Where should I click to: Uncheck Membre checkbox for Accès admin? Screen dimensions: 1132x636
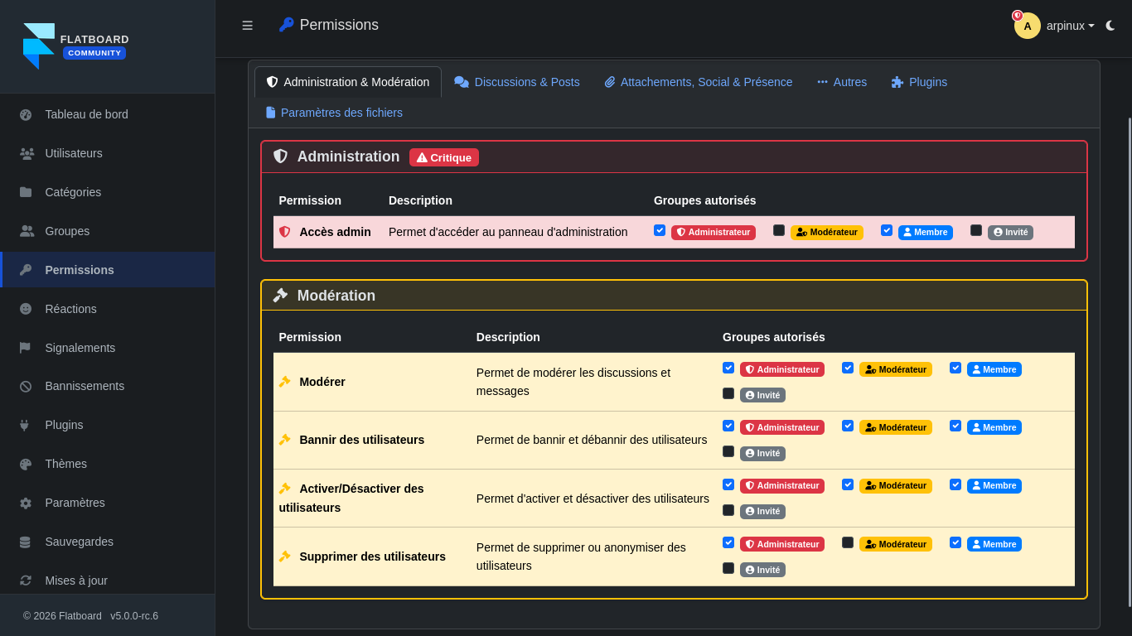[887, 230]
